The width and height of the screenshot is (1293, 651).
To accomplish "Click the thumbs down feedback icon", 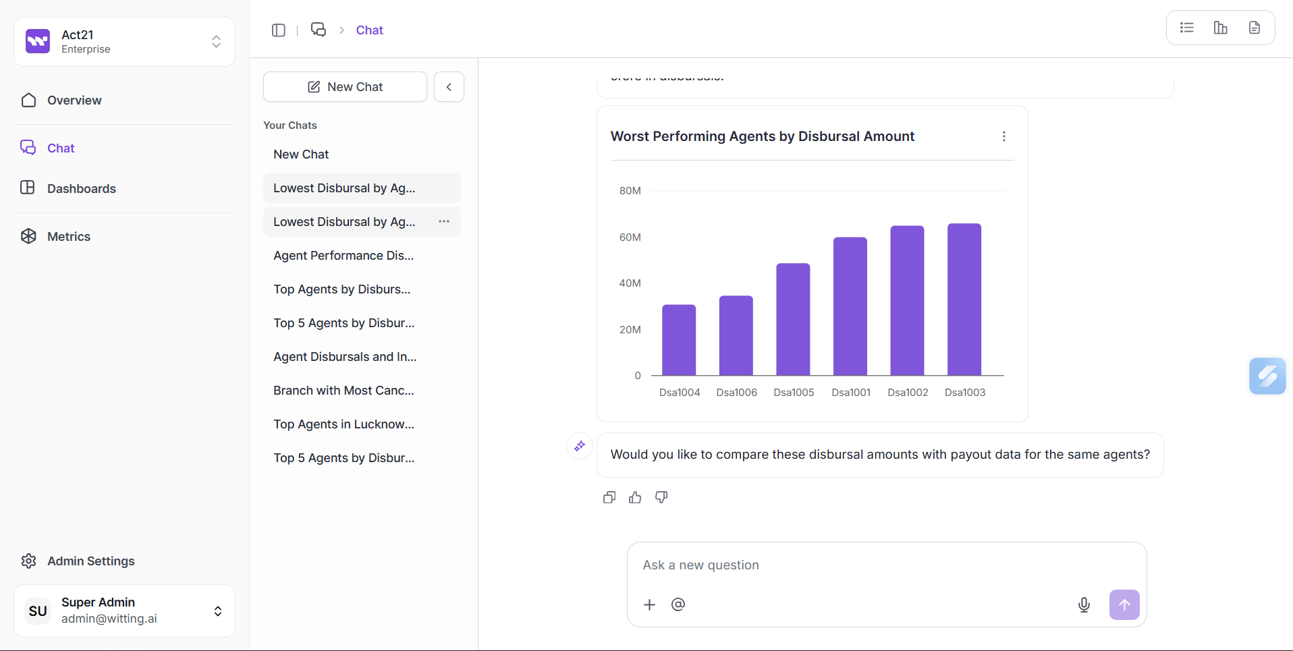I will click(x=661, y=498).
